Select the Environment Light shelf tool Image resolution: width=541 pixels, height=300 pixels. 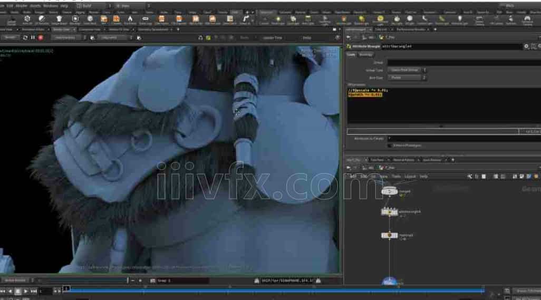point(380,20)
